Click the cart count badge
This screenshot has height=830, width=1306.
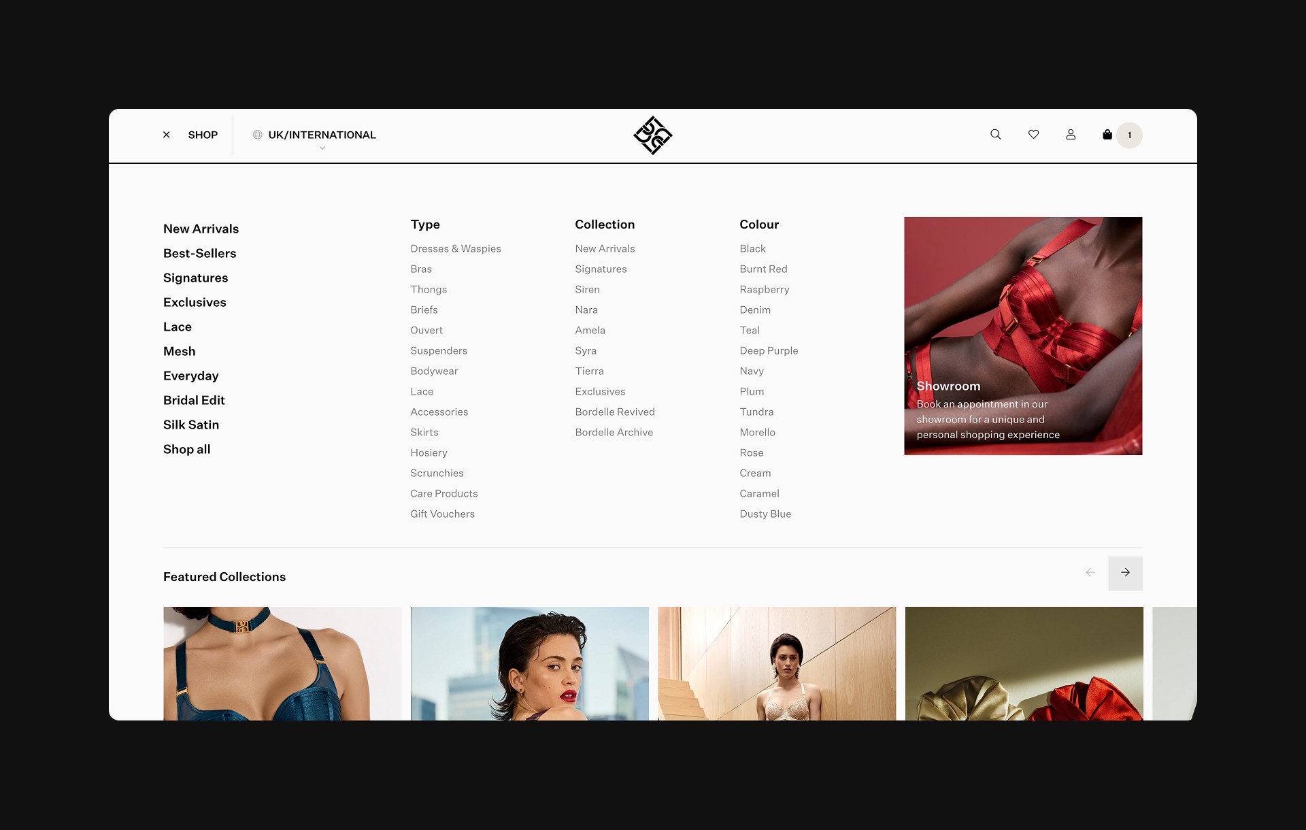1129,135
